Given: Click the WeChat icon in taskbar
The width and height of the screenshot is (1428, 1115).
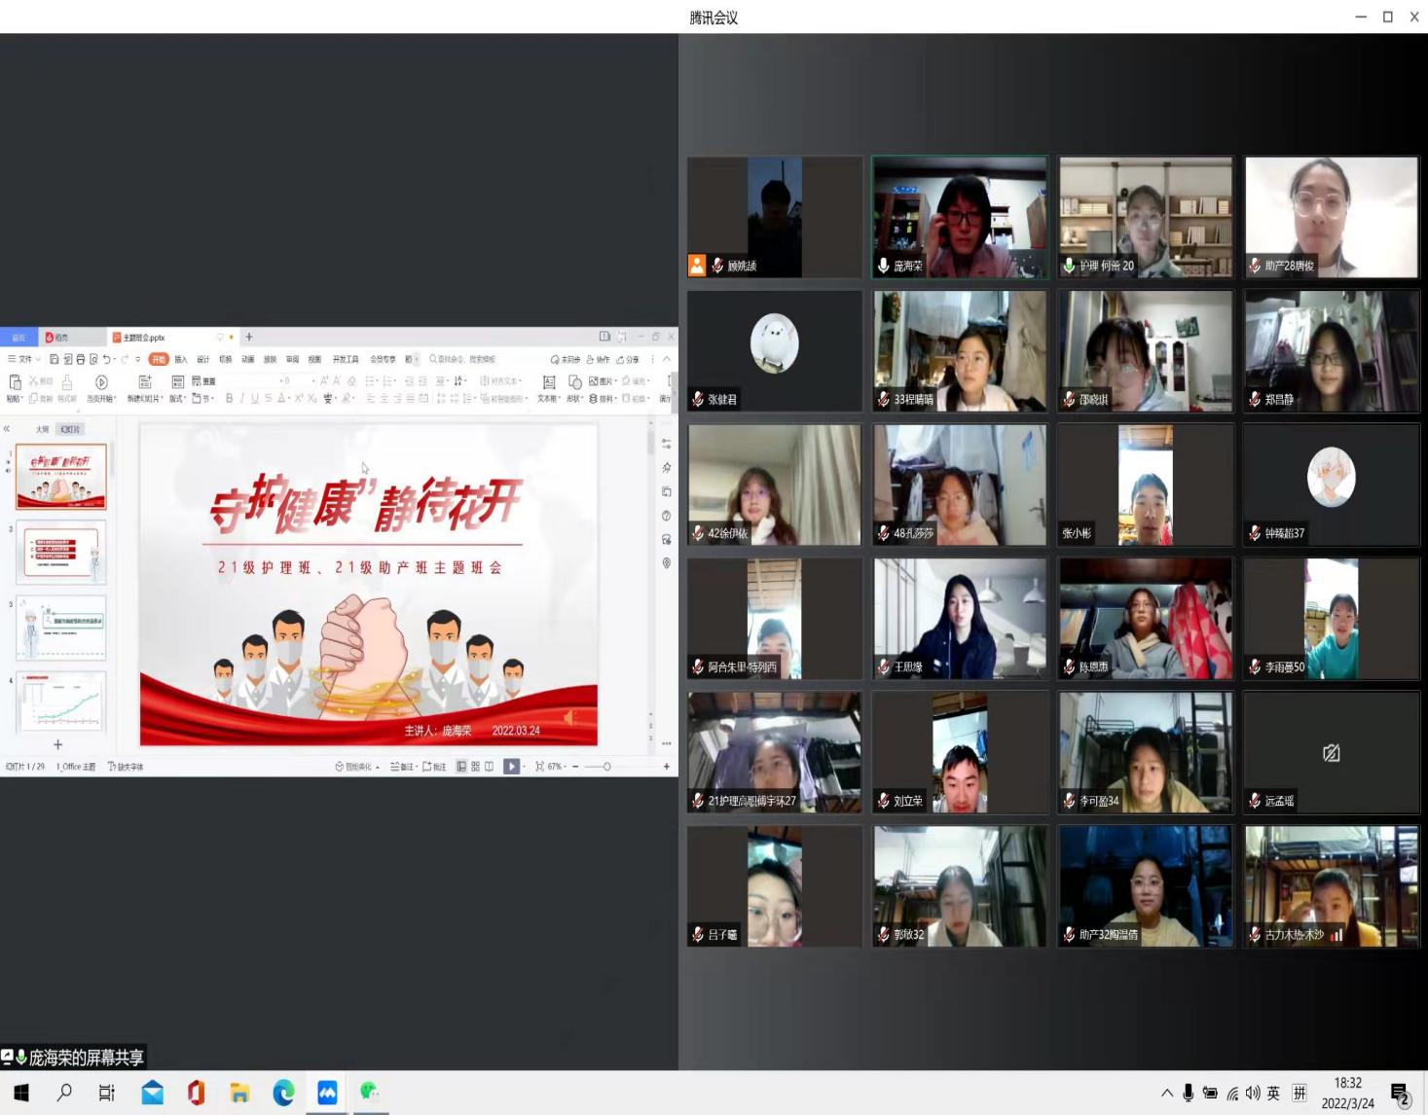Looking at the screenshot, I should click(x=369, y=1093).
